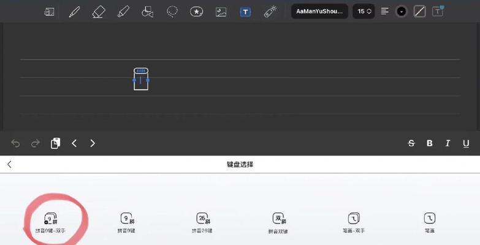Choose 笔画-双手 keyboard
Image resolution: width=480 pixels, height=245 pixels.
(x=354, y=223)
